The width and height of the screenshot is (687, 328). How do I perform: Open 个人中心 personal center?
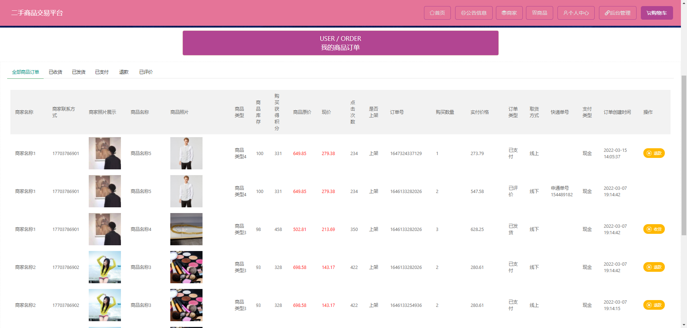[576, 13]
